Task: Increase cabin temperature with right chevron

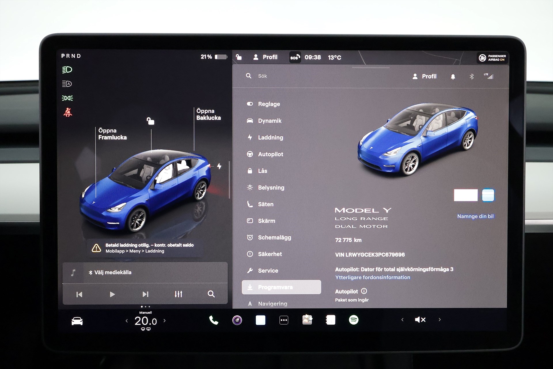Action: pyautogui.click(x=164, y=321)
